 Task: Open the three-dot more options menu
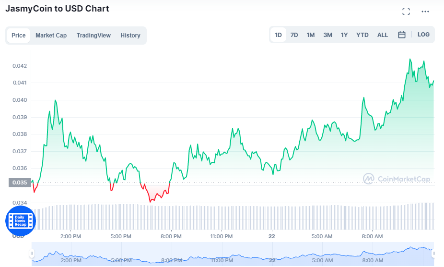point(425,12)
